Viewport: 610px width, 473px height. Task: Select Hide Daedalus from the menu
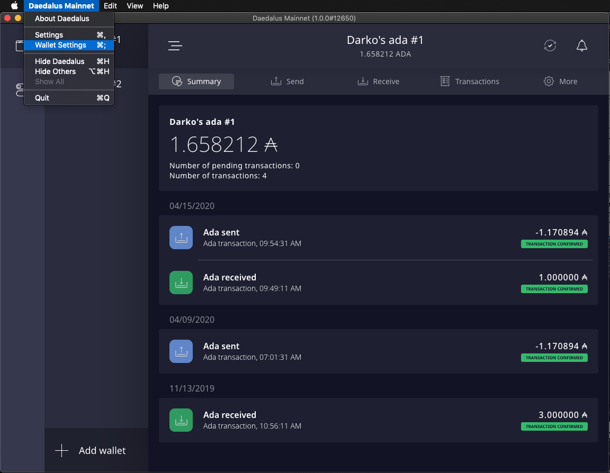pyautogui.click(x=59, y=61)
